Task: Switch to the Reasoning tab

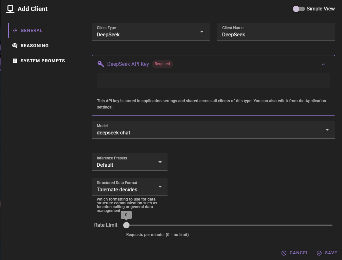Action: point(35,46)
